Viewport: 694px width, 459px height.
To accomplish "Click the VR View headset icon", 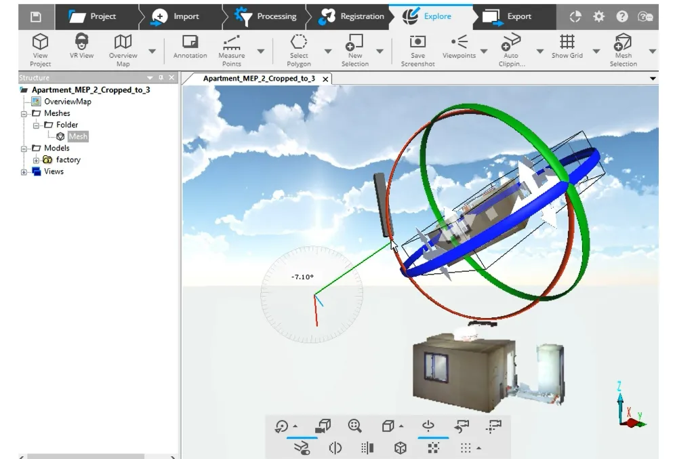I will (x=81, y=42).
